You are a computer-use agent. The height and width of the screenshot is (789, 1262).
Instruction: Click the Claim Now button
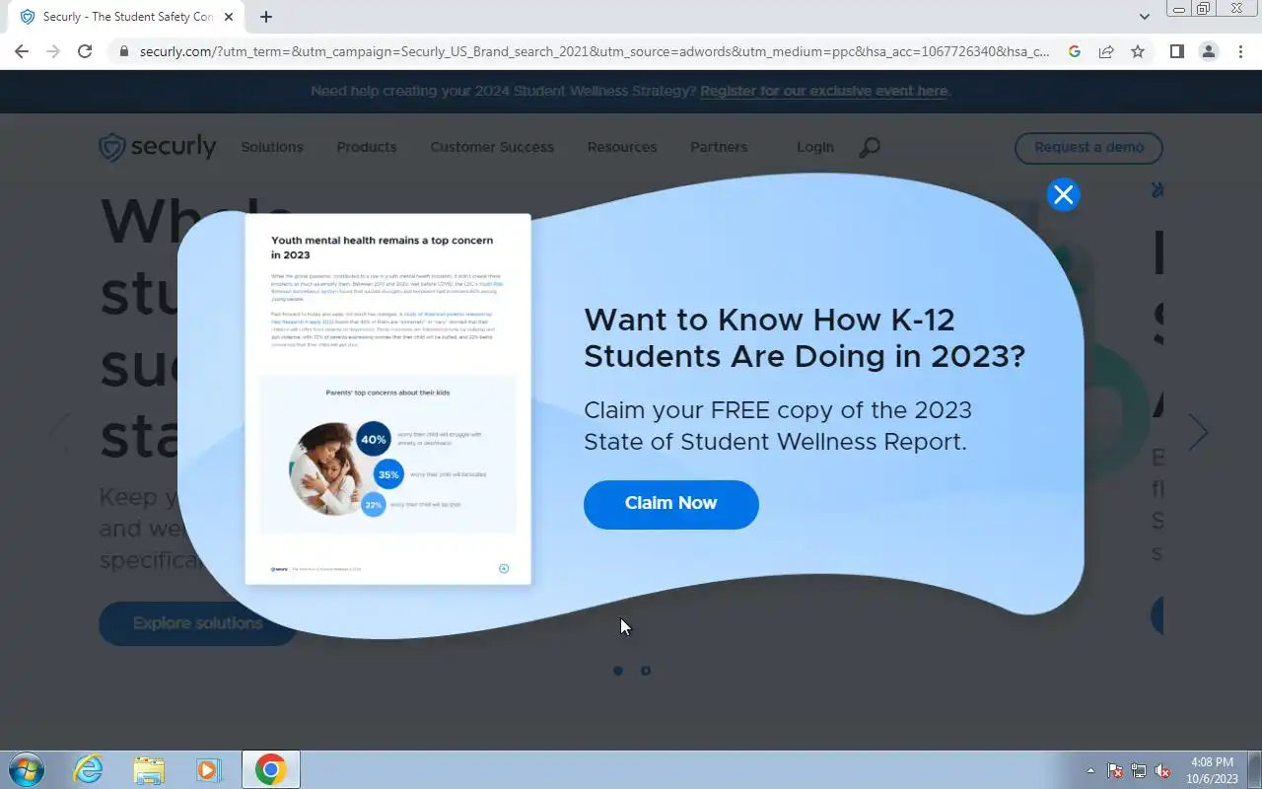[671, 504]
